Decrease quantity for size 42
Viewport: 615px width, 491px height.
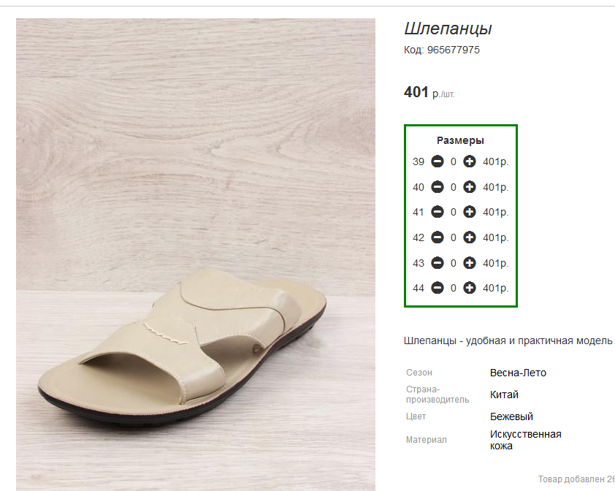(x=438, y=237)
